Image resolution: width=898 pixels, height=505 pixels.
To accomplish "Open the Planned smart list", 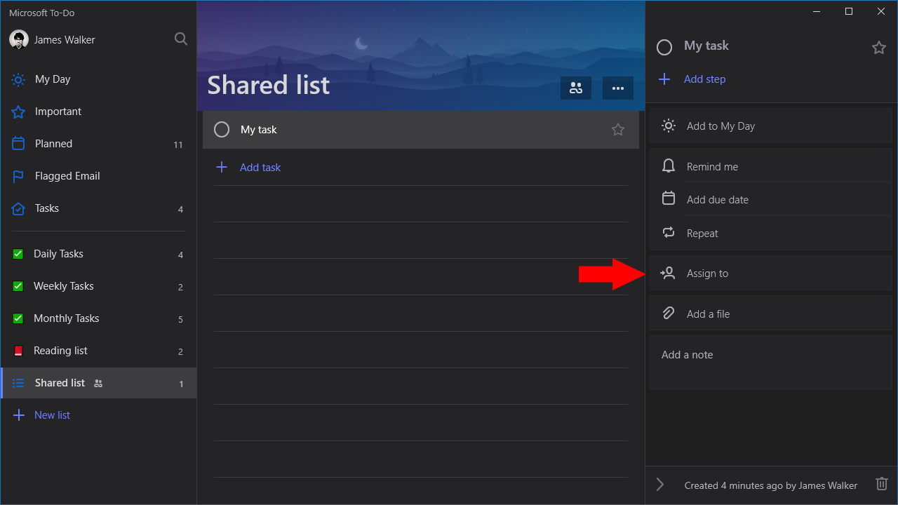I will [98, 144].
